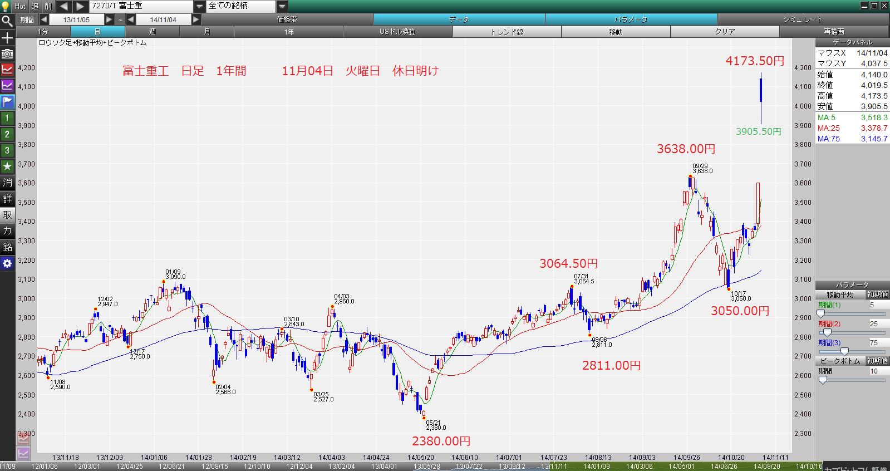The width and height of the screenshot is (890, 471).
Task: Click the クリア clear button
Action: click(725, 32)
